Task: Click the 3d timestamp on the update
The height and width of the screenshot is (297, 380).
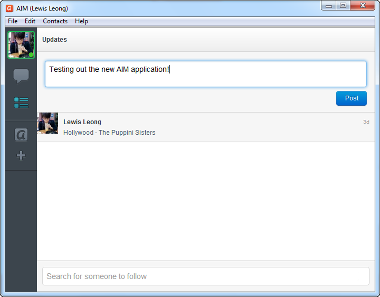Action: (x=366, y=122)
